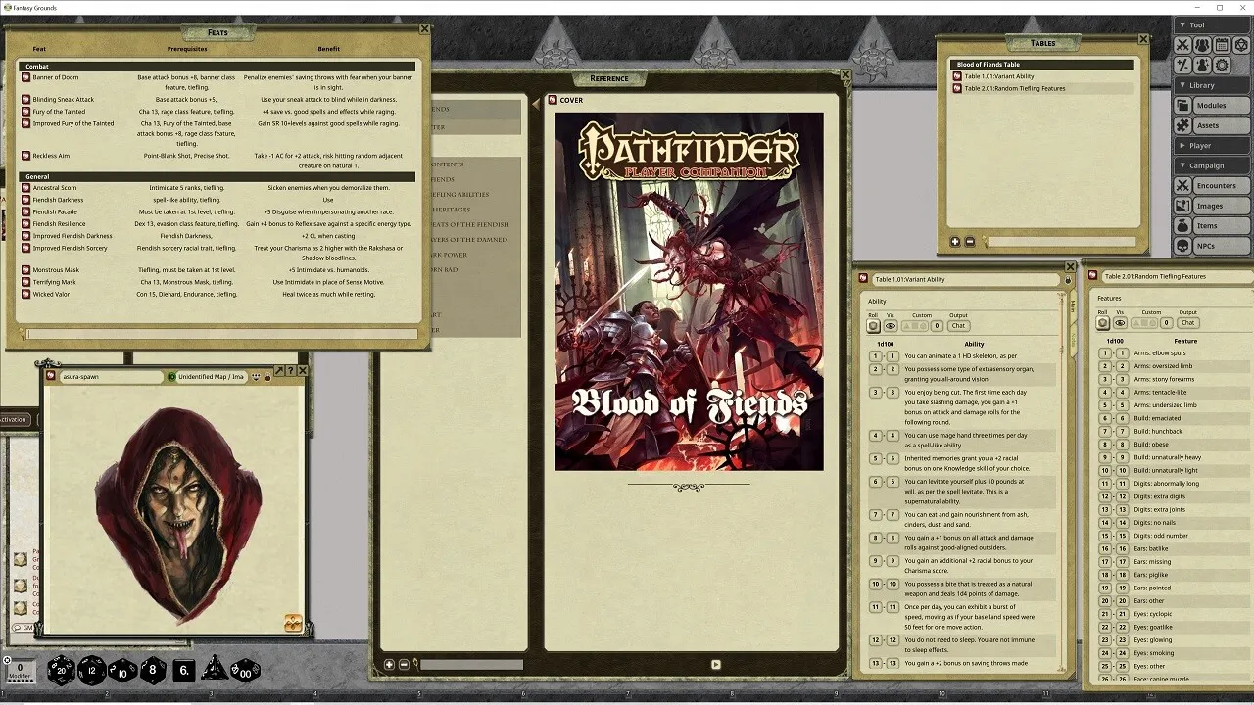Toggle the lock on Variant Ability table
The height and width of the screenshot is (705, 1254).
1068,280
